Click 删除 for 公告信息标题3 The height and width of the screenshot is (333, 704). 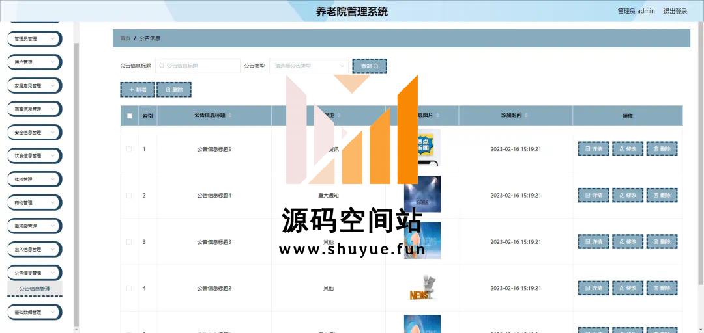662,242
